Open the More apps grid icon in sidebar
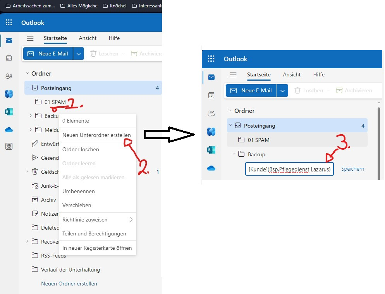Viewport: 385px width, 294px height. [x=9, y=146]
